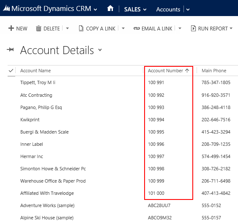Click the Account Number sort arrow
238x224 pixels.
(187, 71)
